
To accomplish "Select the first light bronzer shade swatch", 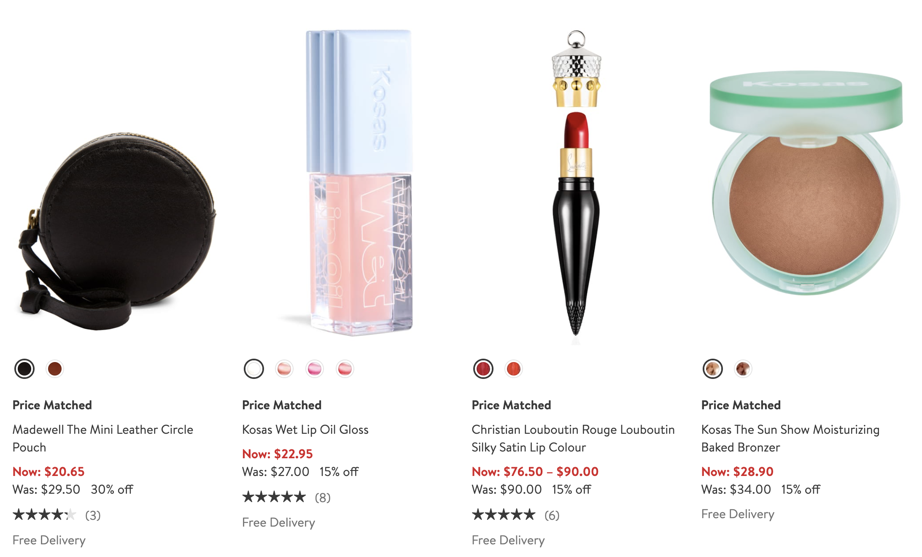I will click(x=713, y=369).
